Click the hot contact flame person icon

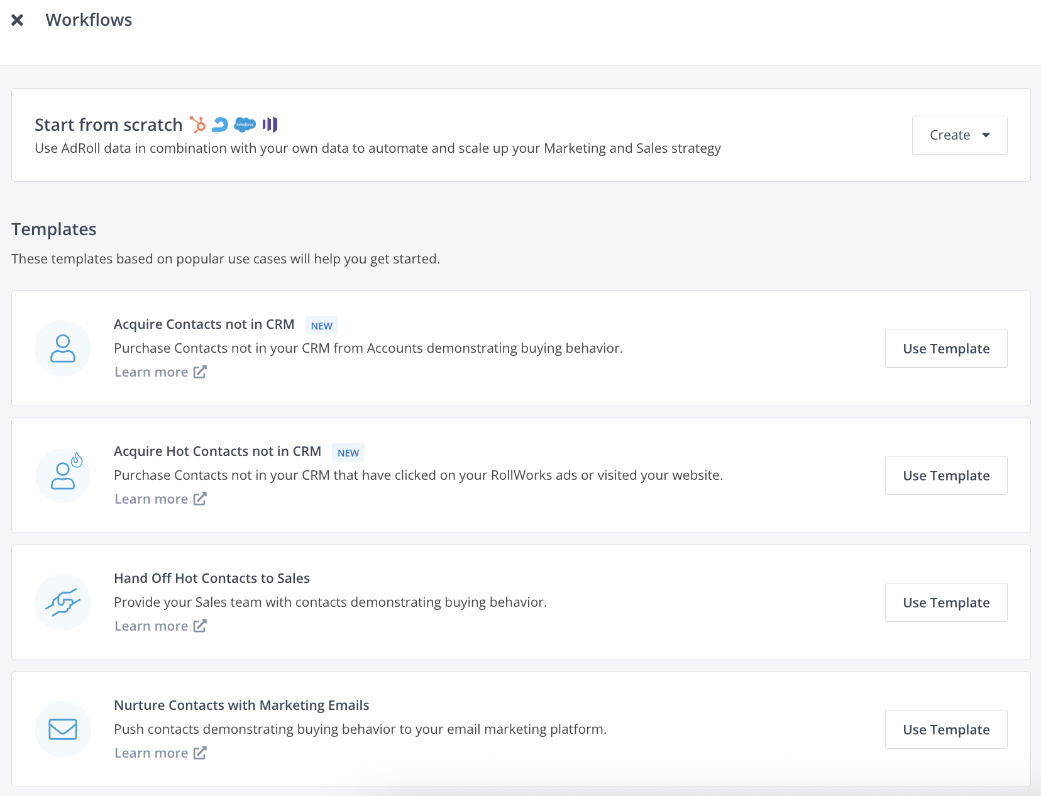[63, 475]
